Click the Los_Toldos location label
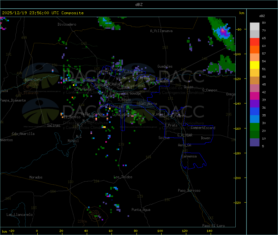The height and width of the screenshot is (235, 278). (x=123, y=177)
